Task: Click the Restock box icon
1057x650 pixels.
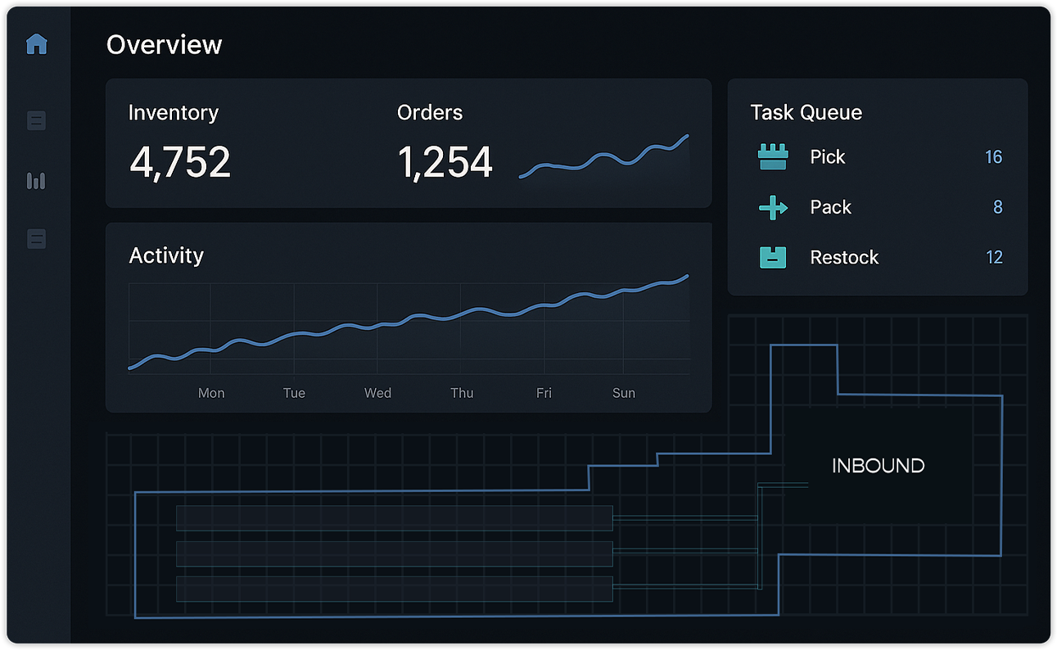Action: point(773,258)
